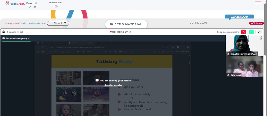
Task: Click Hide this overlay link
Action: [113, 85]
